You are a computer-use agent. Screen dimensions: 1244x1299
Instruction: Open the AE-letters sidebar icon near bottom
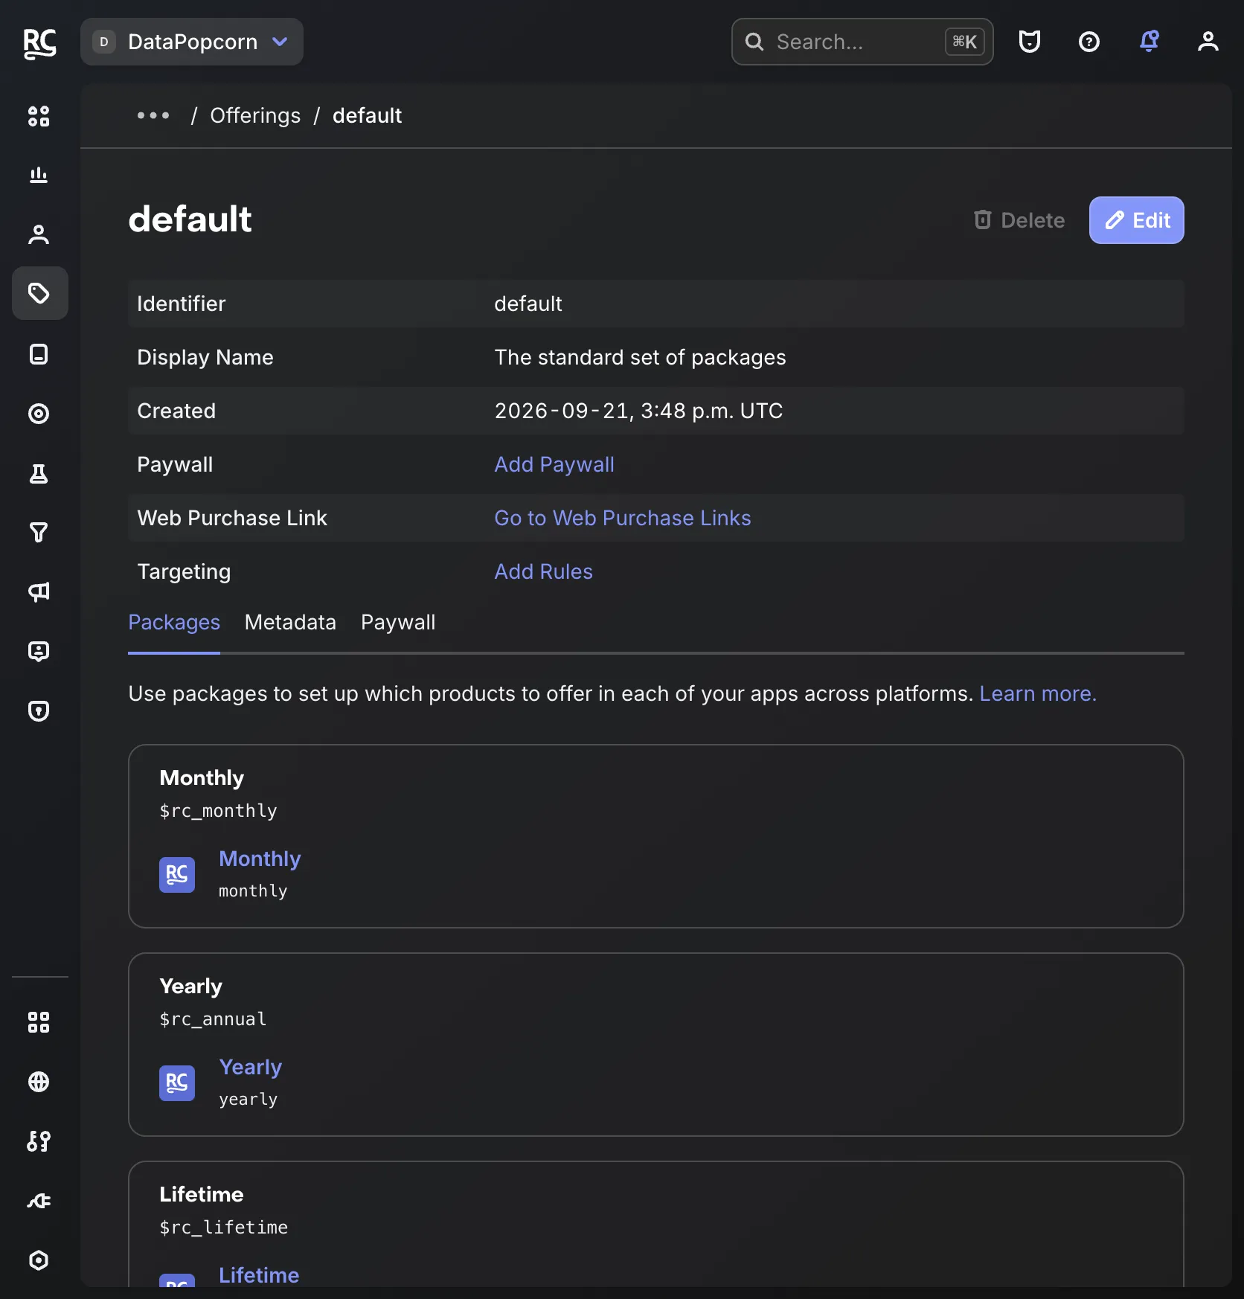click(39, 1201)
